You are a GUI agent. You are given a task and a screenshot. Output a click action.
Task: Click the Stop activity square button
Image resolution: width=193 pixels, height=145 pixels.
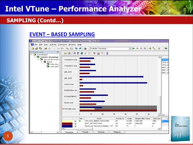point(137,48)
